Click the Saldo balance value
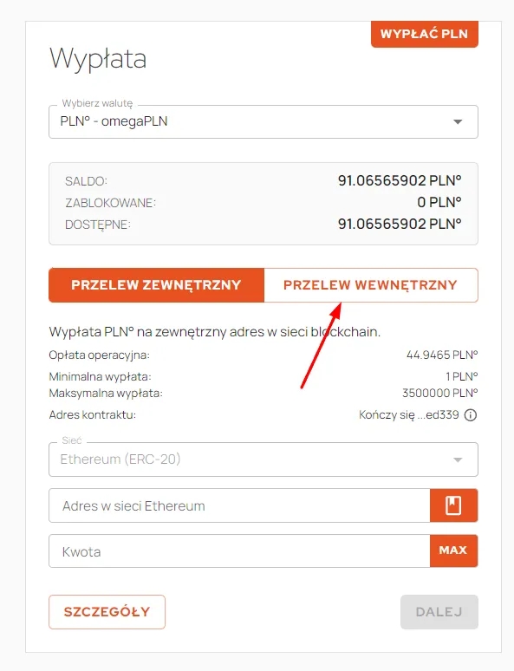 400,180
